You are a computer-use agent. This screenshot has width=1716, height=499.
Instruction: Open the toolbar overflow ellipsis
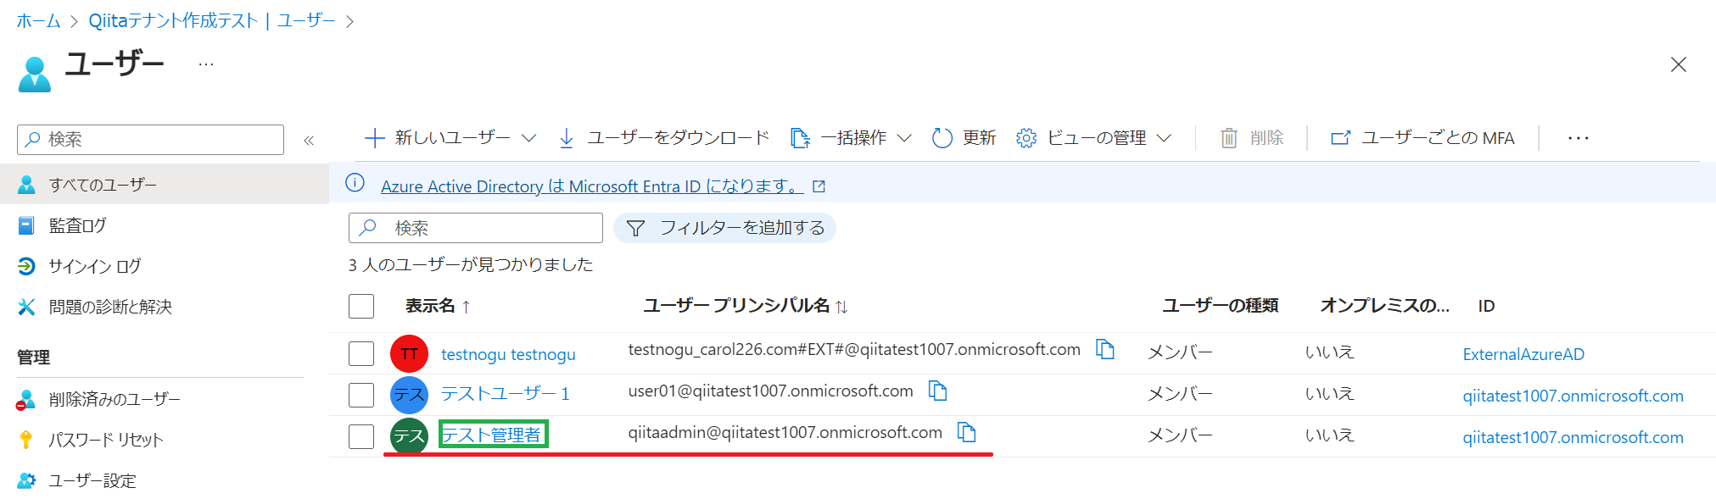point(1578,138)
